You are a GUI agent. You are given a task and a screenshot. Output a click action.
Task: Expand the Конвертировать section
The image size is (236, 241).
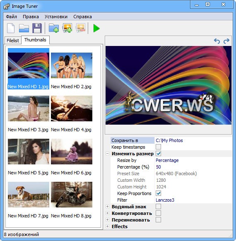(107, 213)
